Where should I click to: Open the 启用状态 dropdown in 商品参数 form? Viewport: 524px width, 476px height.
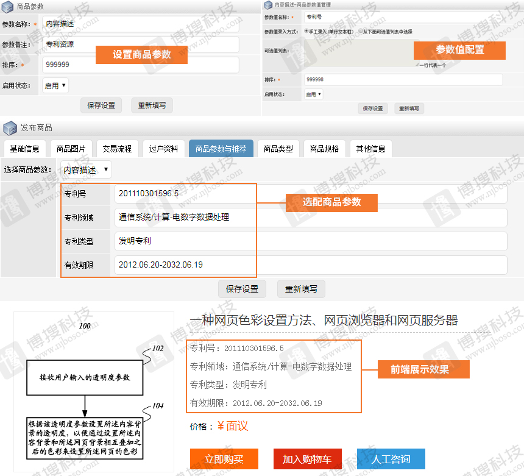pos(55,86)
